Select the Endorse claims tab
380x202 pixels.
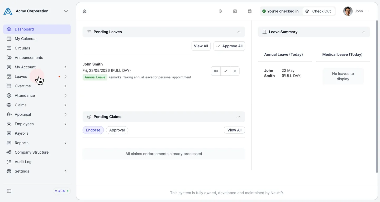pos(93,130)
